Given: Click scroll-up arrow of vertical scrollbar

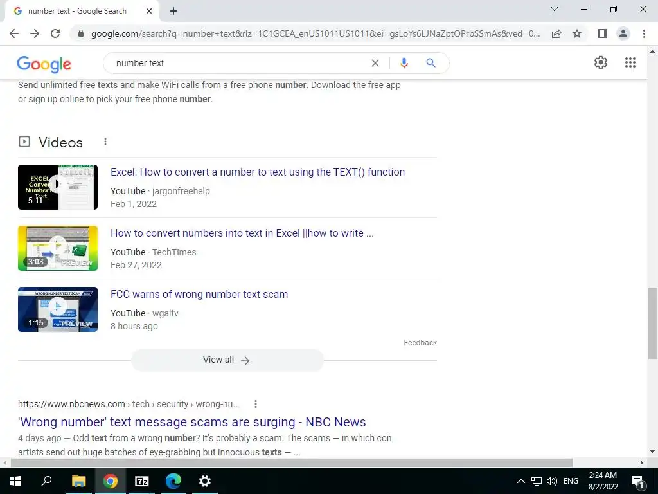Looking at the screenshot, I should [653, 52].
